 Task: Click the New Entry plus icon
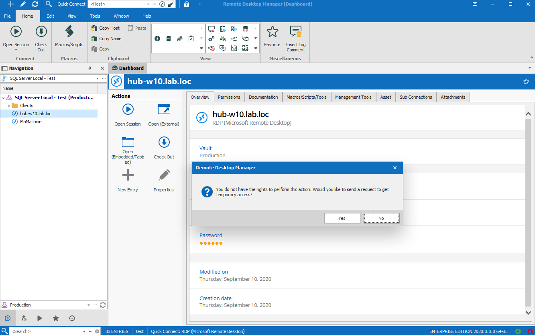pos(128,175)
